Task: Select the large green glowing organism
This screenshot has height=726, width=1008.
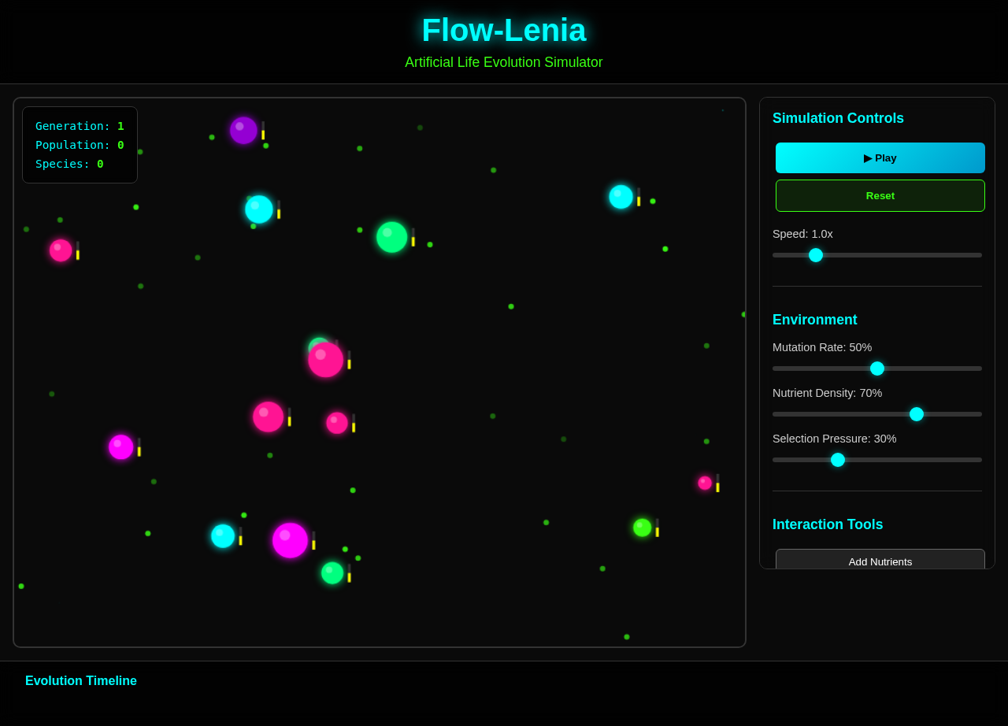Action: pyautogui.click(x=390, y=235)
